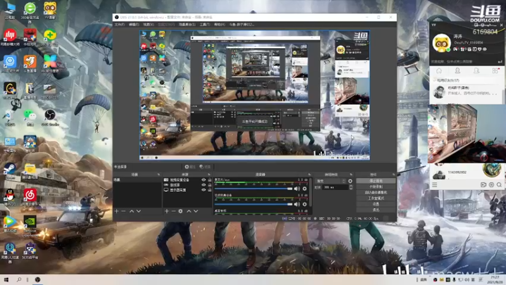Open source properties gear in Sources panel
Screen dimensions: 506x285
[x=180, y=211]
